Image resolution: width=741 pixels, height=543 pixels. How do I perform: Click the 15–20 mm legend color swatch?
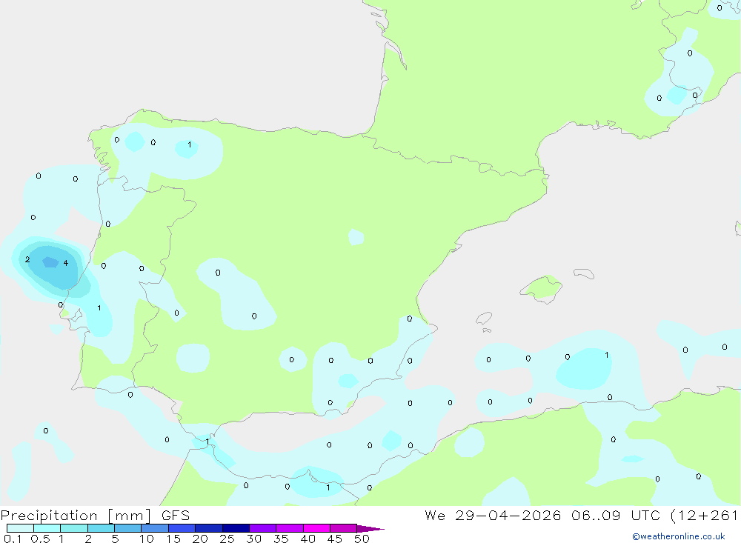tap(182, 528)
